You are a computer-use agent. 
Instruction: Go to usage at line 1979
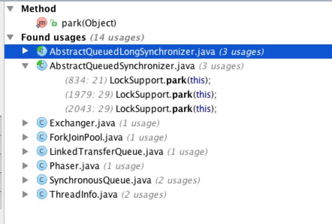pyautogui.click(x=166, y=94)
